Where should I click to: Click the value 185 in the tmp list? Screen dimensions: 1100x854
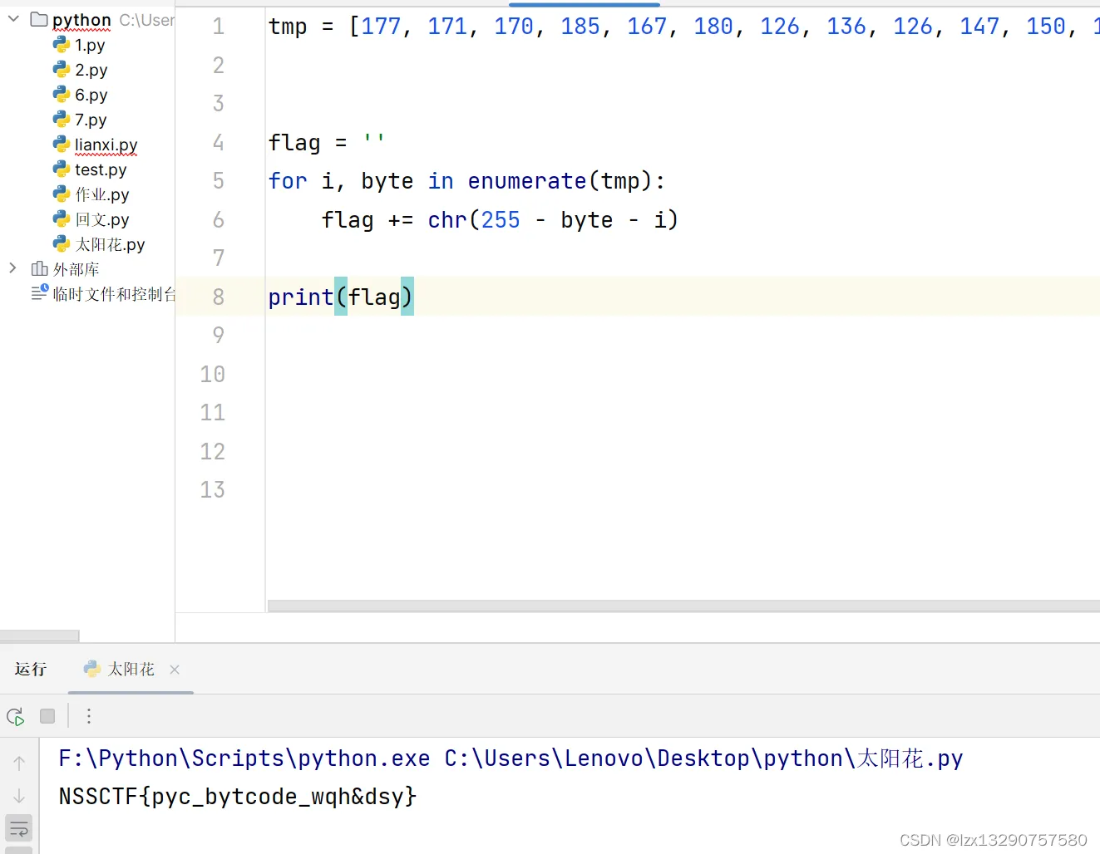(x=580, y=27)
